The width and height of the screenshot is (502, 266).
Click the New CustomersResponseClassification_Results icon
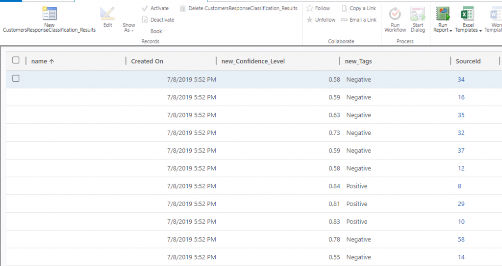pyautogui.click(x=50, y=14)
